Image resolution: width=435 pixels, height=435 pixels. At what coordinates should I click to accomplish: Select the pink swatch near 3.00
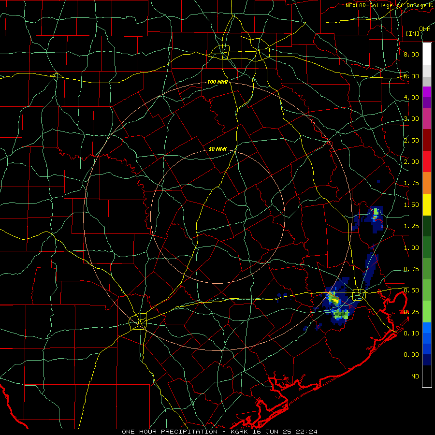pos(427,118)
